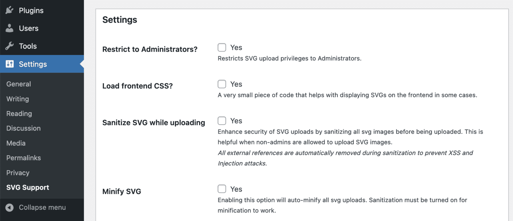Viewport: 513px width, 221px height.
Task: Open the Writing settings page
Action: click(17, 99)
